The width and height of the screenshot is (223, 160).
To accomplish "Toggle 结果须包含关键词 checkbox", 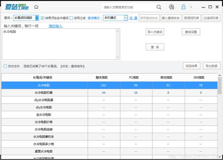I will coord(43,18).
